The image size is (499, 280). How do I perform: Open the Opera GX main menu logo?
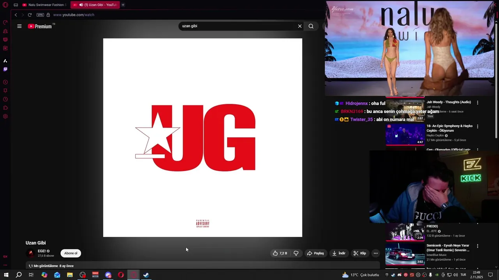pos(5,5)
